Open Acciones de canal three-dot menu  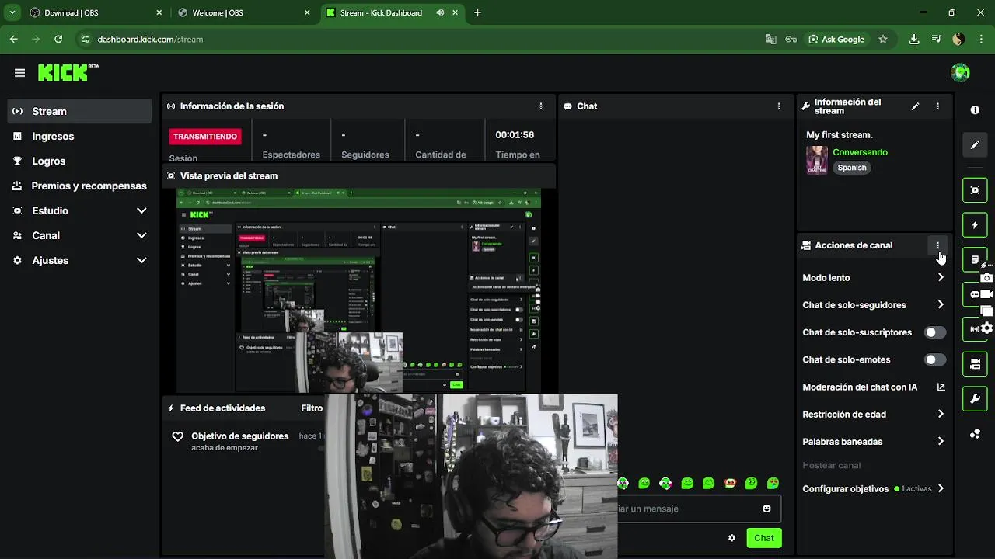(937, 245)
